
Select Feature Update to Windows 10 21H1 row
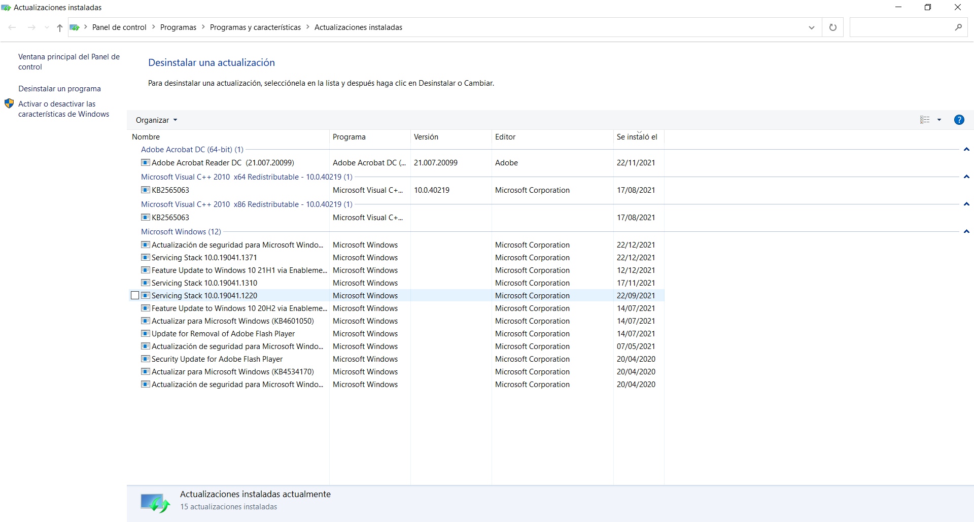click(x=396, y=270)
